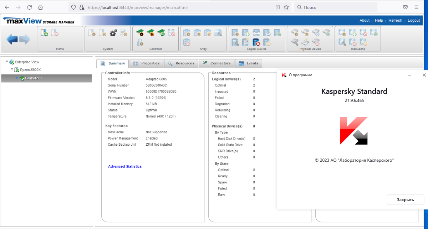Toggle reader view icon in address bar
428x229 pixels.
[x=277, y=7]
